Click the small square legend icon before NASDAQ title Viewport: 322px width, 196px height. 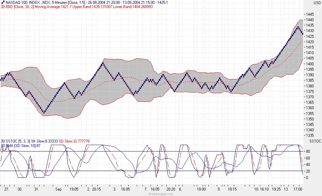tap(3, 3)
